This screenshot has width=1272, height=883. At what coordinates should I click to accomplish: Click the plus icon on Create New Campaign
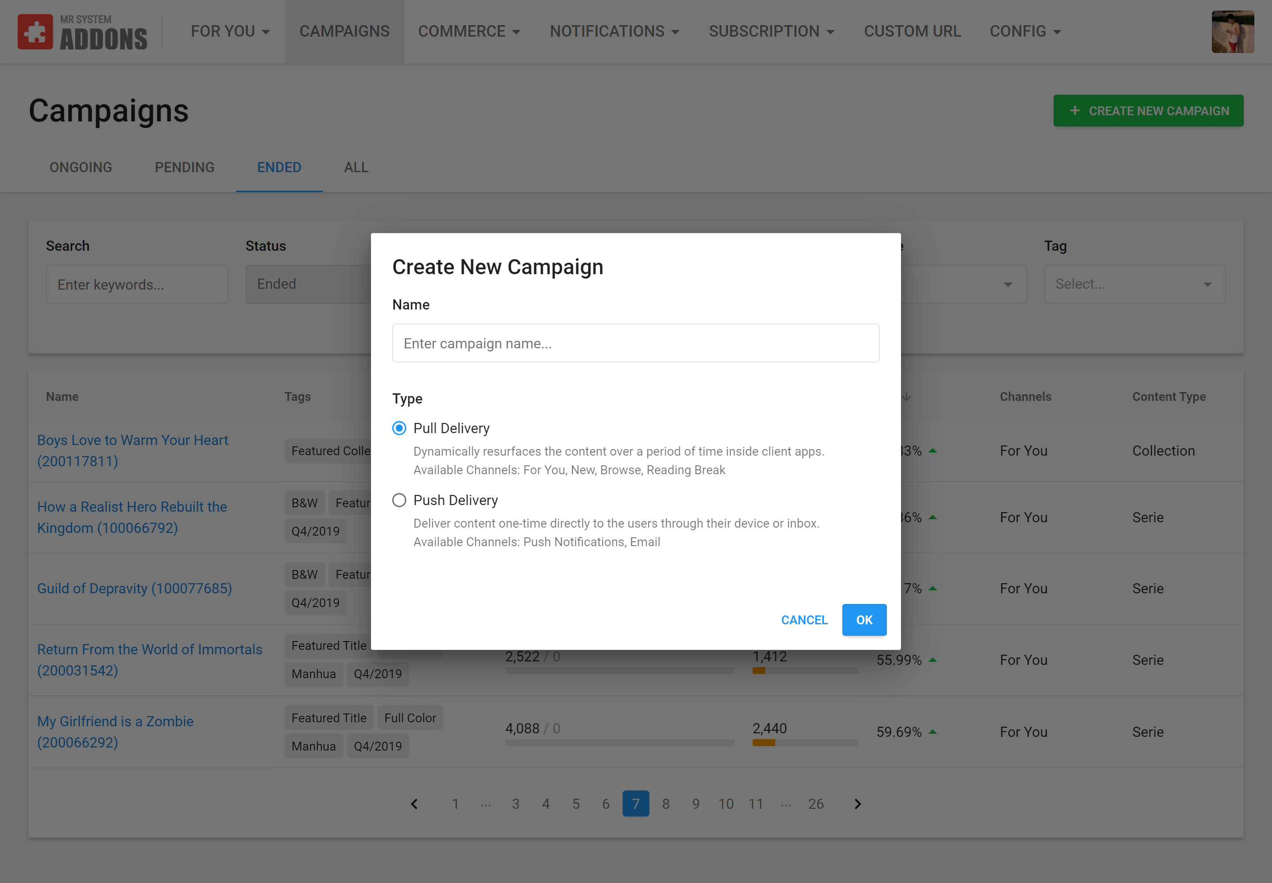pos(1075,111)
